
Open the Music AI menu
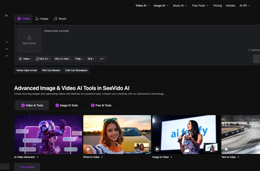point(180,5)
